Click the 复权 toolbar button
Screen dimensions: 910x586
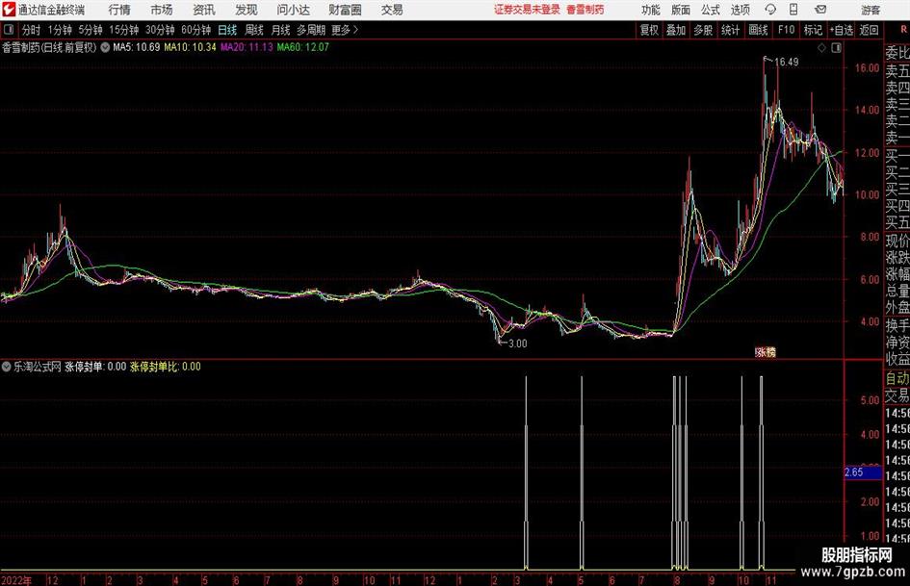[x=649, y=30]
